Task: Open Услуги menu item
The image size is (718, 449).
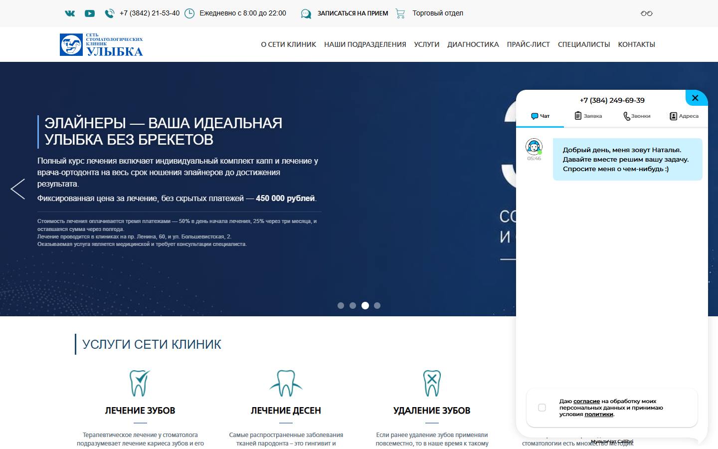Action: coord(427,44)
